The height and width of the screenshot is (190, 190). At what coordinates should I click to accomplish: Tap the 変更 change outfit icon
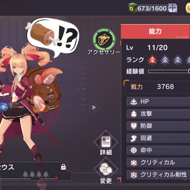click(106, 170)
